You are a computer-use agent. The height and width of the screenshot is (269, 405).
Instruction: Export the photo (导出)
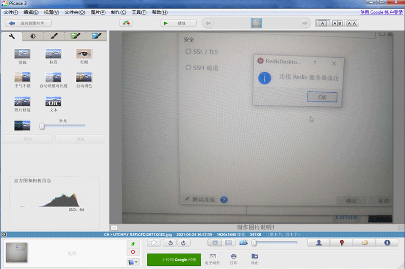pyautogui.click(x=255, y=259)
